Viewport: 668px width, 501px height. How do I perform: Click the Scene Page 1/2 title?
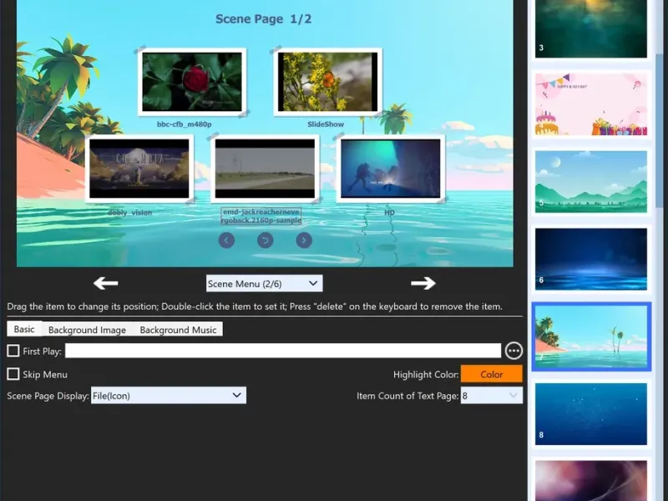[x=263, y=19]
